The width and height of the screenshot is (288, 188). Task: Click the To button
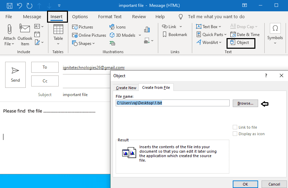coord(45,67)
